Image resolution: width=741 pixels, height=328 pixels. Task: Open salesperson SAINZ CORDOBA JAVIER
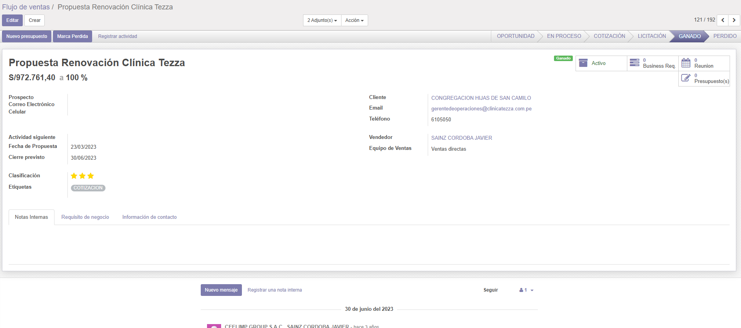(461, 138)
